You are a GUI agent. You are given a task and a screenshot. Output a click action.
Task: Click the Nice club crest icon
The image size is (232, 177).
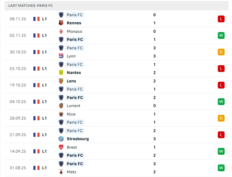tap(61, 114)
